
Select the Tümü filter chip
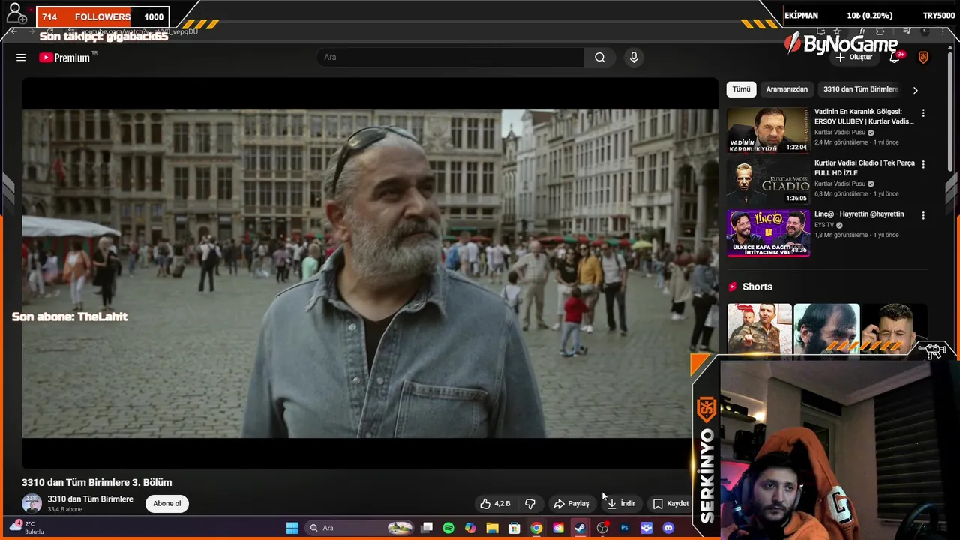pos(741,89)
